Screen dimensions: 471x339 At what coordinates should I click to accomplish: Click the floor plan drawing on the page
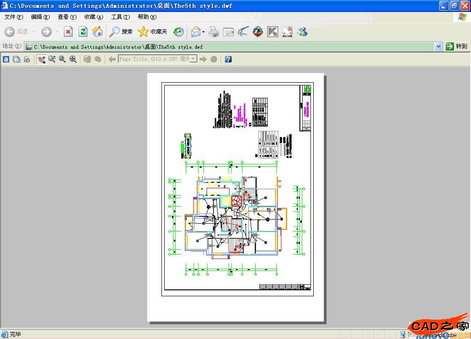click(x=235, y=216)
